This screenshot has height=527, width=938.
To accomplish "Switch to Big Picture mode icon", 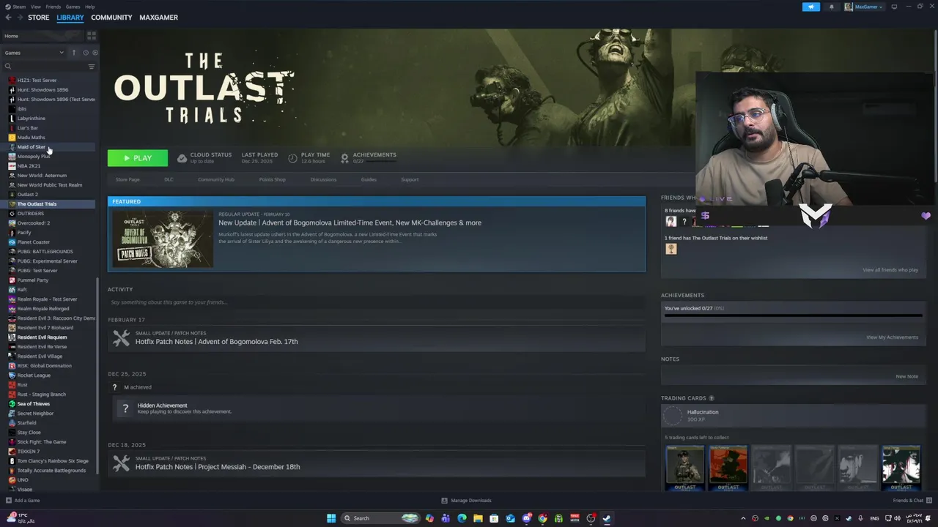I will click(x=894, y=7).
